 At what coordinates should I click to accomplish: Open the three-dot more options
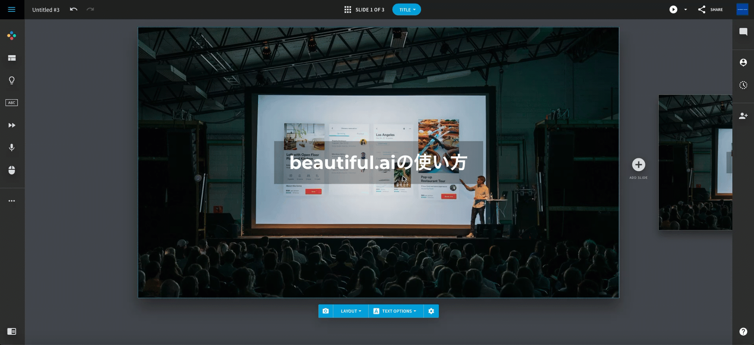pyautogui.click(x=12, y=201)
